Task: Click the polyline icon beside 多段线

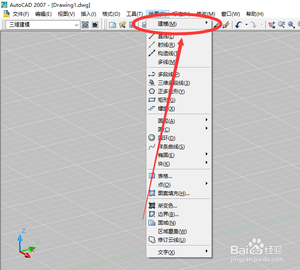Action: [152, 74]
